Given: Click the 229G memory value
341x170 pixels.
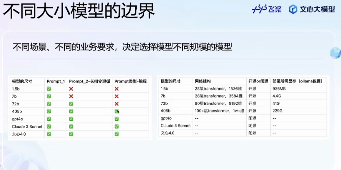Looking at the screenshot, I should click(277, 111).
